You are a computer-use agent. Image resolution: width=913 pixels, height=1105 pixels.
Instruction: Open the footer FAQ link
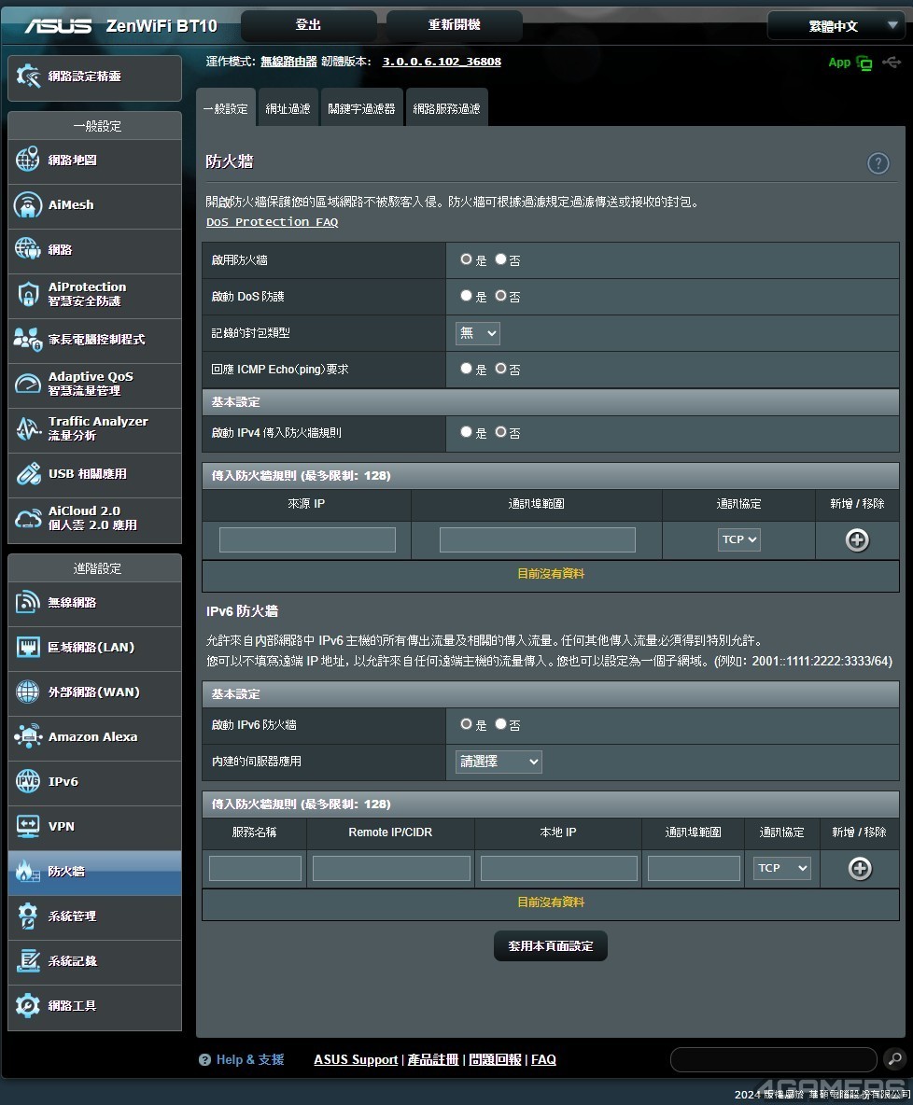tap(543, 1059)
